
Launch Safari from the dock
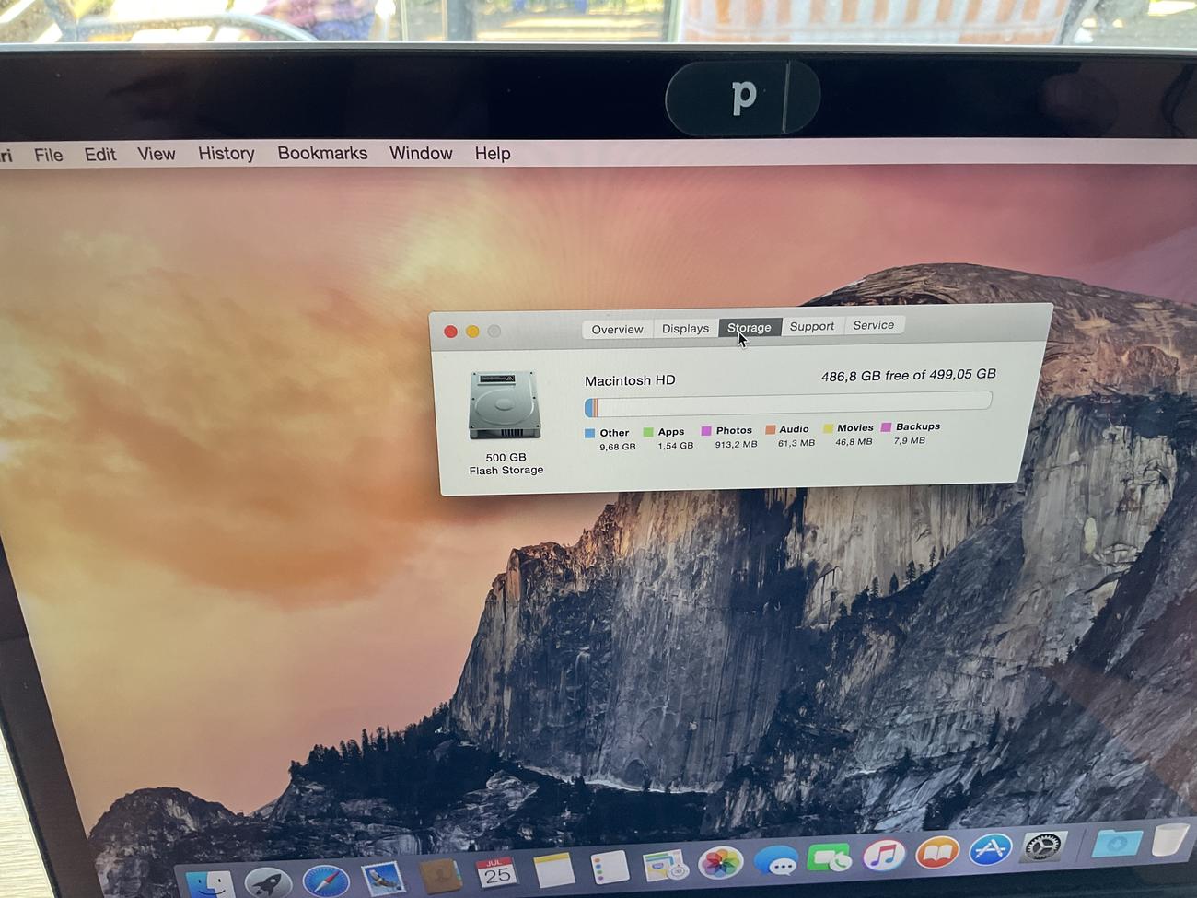[325, 880]
